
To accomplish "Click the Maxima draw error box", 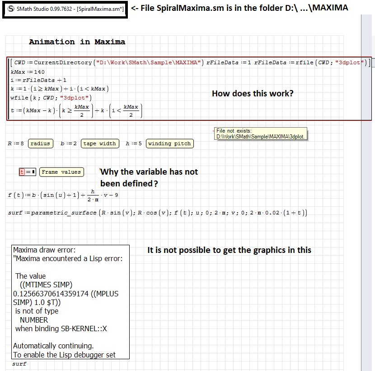I will click(x=70, y=302).
